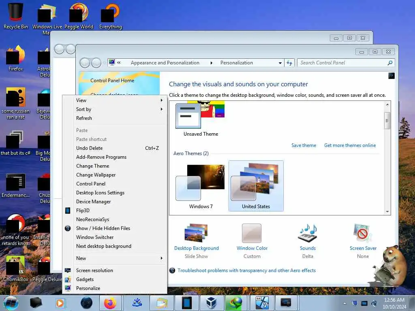
Task: Go to Control Panel Home link
Action: (x=112, y=81)
